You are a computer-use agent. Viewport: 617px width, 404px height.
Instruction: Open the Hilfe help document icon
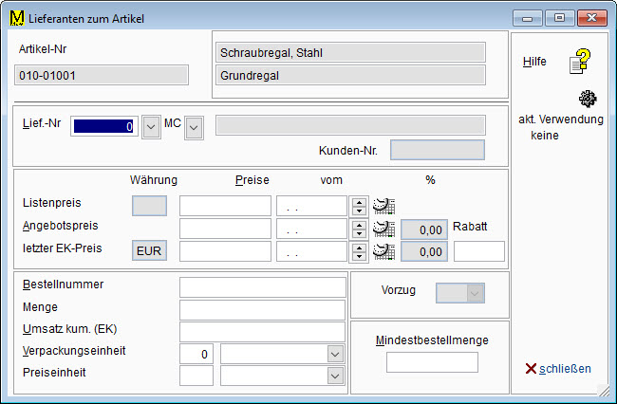pyautogui.click(x=579, y=62)
